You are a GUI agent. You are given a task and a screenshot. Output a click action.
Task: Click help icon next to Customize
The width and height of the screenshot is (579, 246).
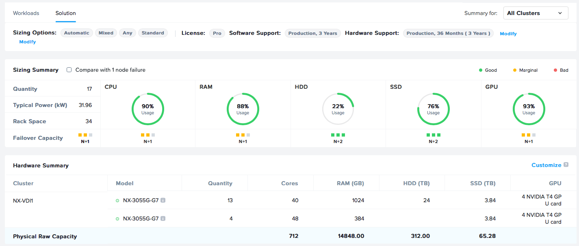pyautogui.click(x=566, y=165)
